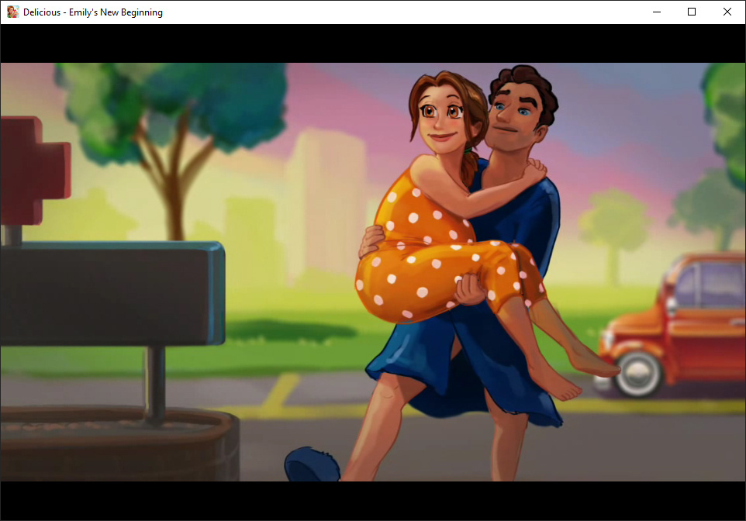The width and height of the screenshot is (746, 521).
Task: Click the cutscene to skip it
Action: [x=373, y=271]
